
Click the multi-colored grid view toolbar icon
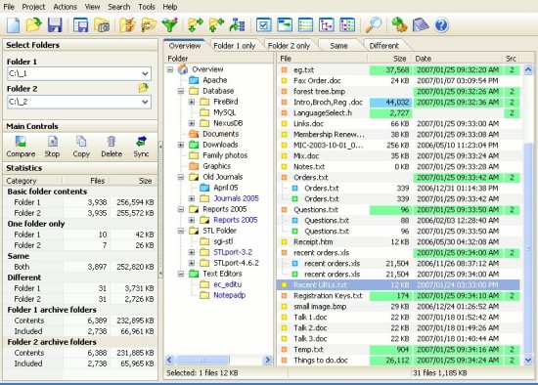347,25
